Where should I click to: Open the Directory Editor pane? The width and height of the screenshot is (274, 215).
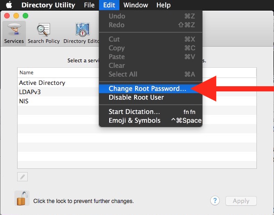tap(81, 34)
